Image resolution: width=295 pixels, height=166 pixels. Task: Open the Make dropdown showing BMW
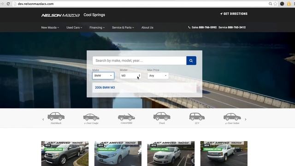103,76
